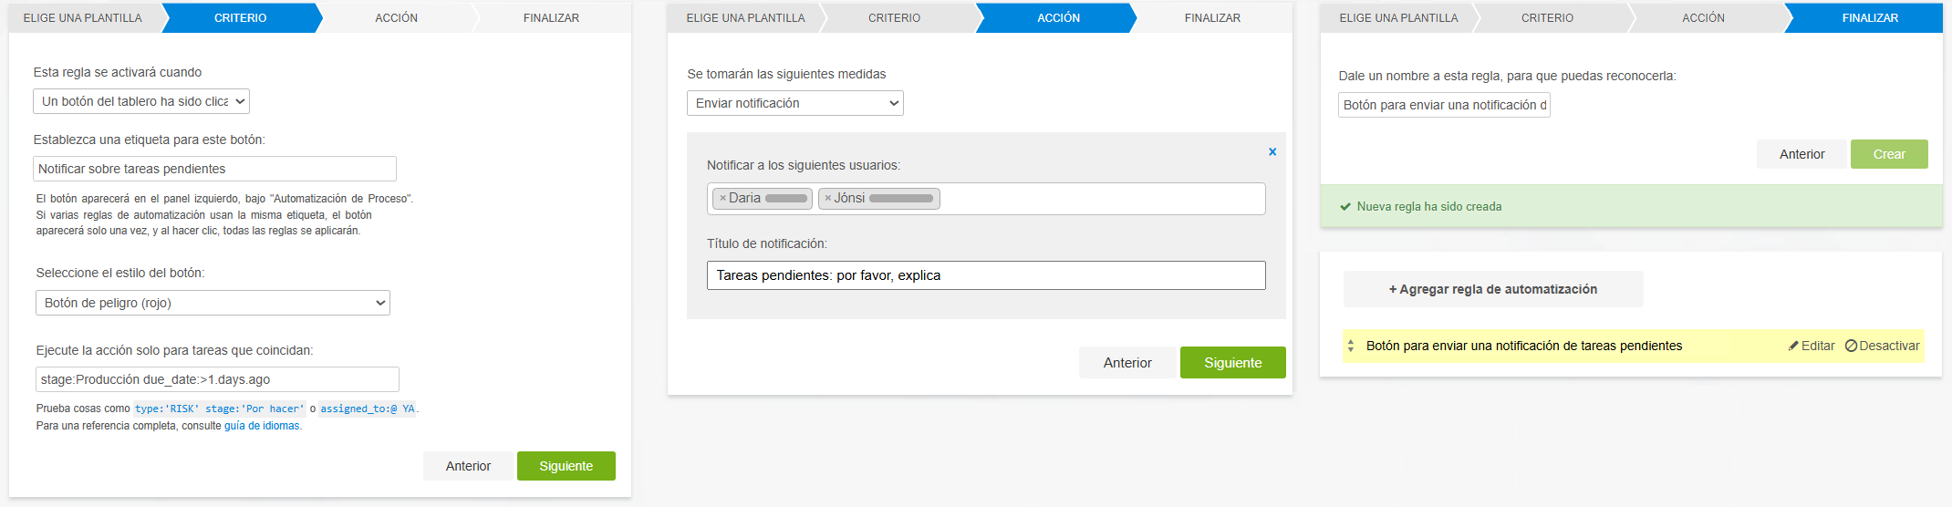The height and width of the screenshot is (507, 1952).
Task: Click the Editar pencil icon
Action: coord(1793,347)
